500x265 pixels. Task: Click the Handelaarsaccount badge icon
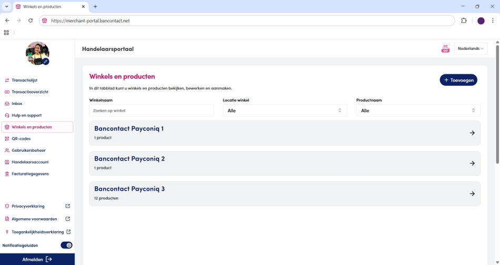[7, 162]
